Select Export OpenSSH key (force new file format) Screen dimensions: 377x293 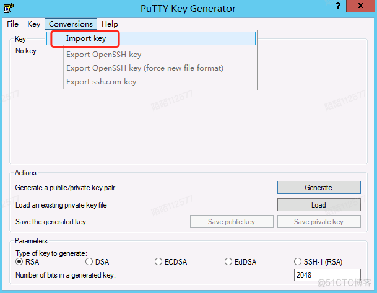tap(144, 68)
